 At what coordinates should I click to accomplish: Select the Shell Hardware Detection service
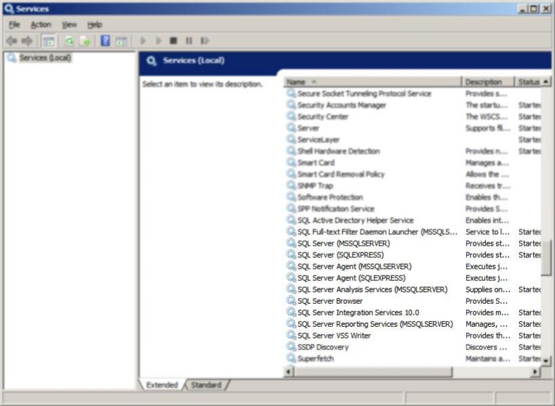(x=338, y=151)
